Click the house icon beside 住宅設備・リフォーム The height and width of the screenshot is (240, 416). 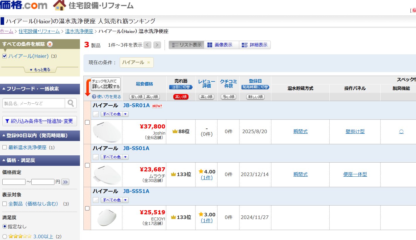[60, 5]
